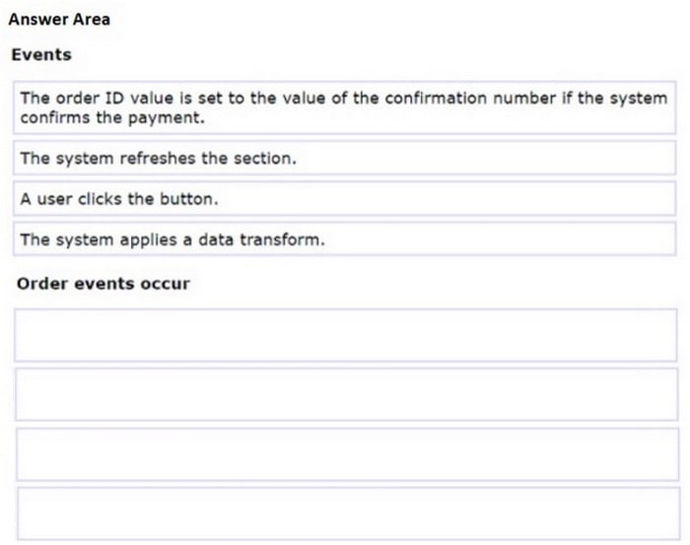Click the first empty order slot
The width and height of the screenshot is (690, 545).
pyautogui.click(x=345, y=335)
